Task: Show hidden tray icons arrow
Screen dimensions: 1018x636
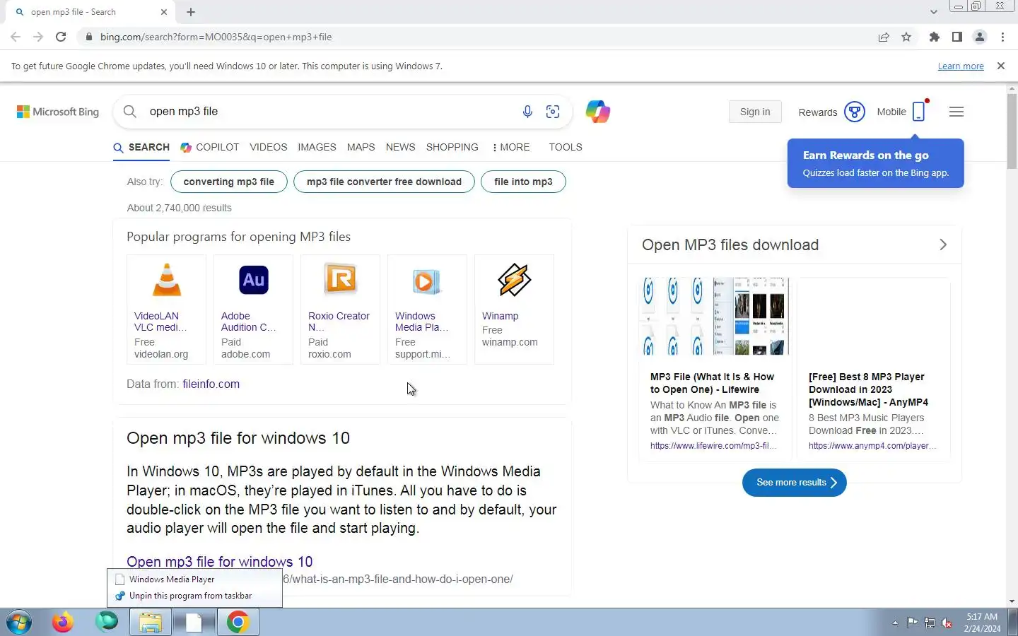Action: pos(895,623)
